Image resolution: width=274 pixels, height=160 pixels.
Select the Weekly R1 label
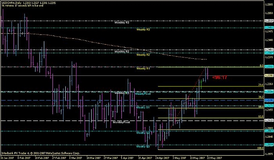pos(143,68)
